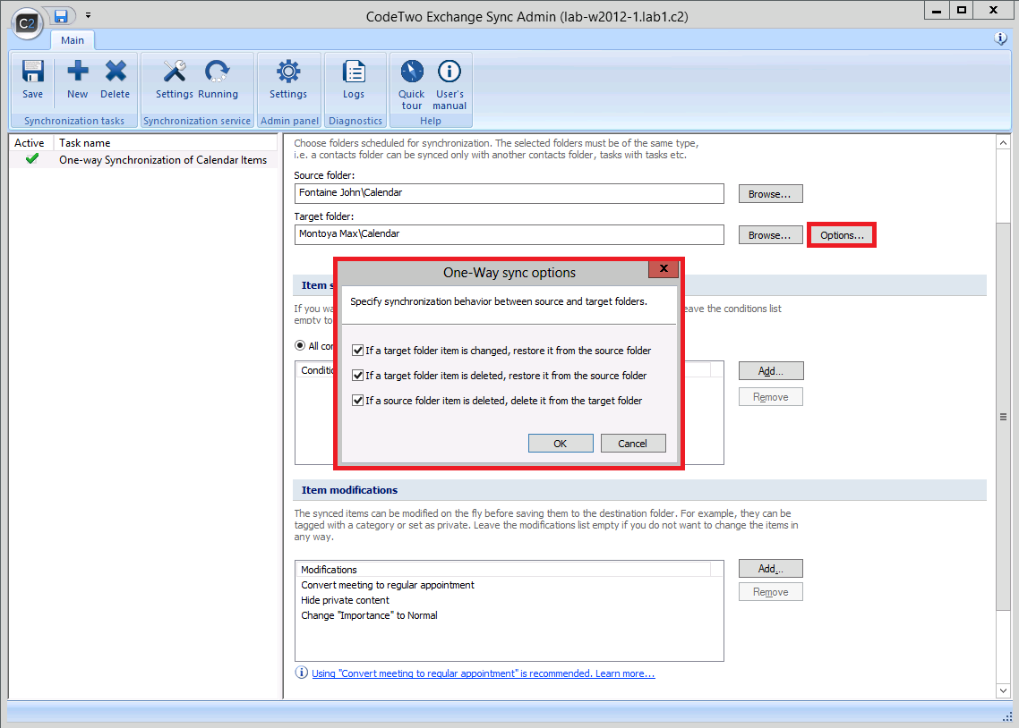1019x728 pixels.
Task: Select Convert meeting to regular appointment
Action: click(x=388, y=585)
